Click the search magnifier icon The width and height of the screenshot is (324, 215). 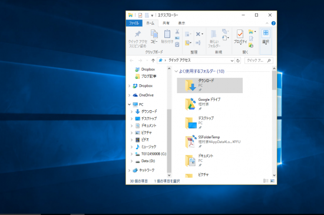(x=269, y=61)
